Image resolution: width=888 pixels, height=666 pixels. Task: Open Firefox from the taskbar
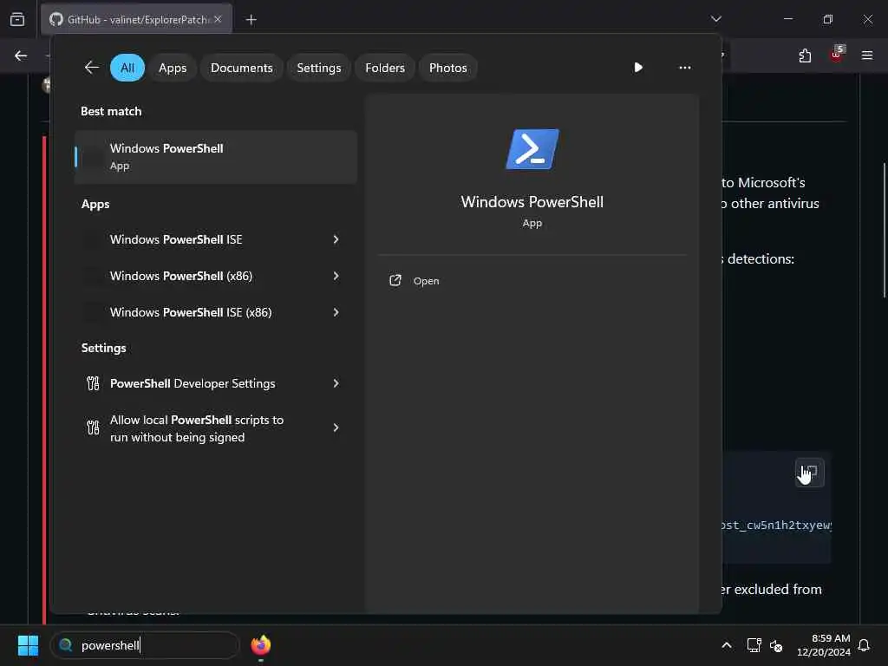point(260,645)
